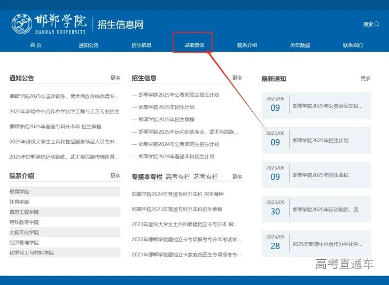Open 邯郸学院2024年普通专科升本科 招生章程 link
Image resolution: width=389 pixels, height=285 pixels.
coord(177,194)
